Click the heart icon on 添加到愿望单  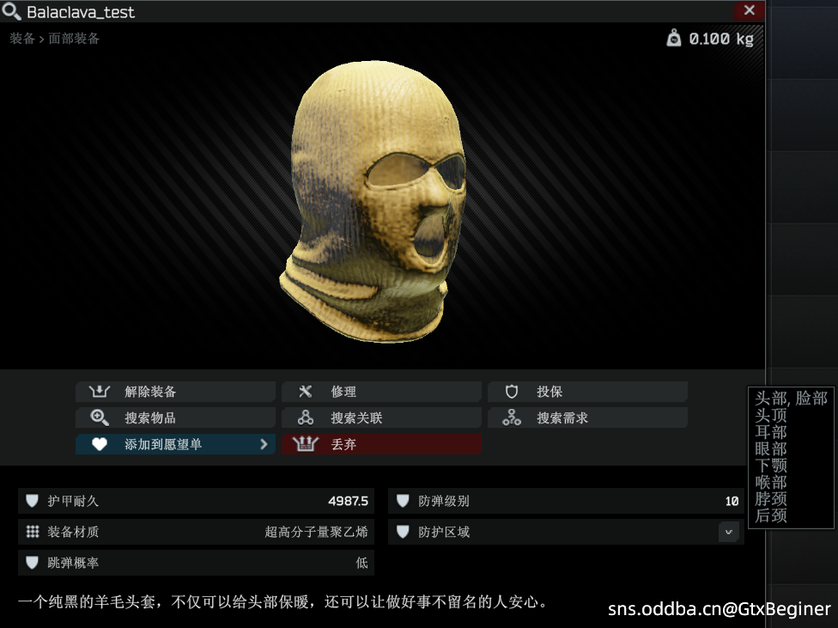click(x=100, y=445)
